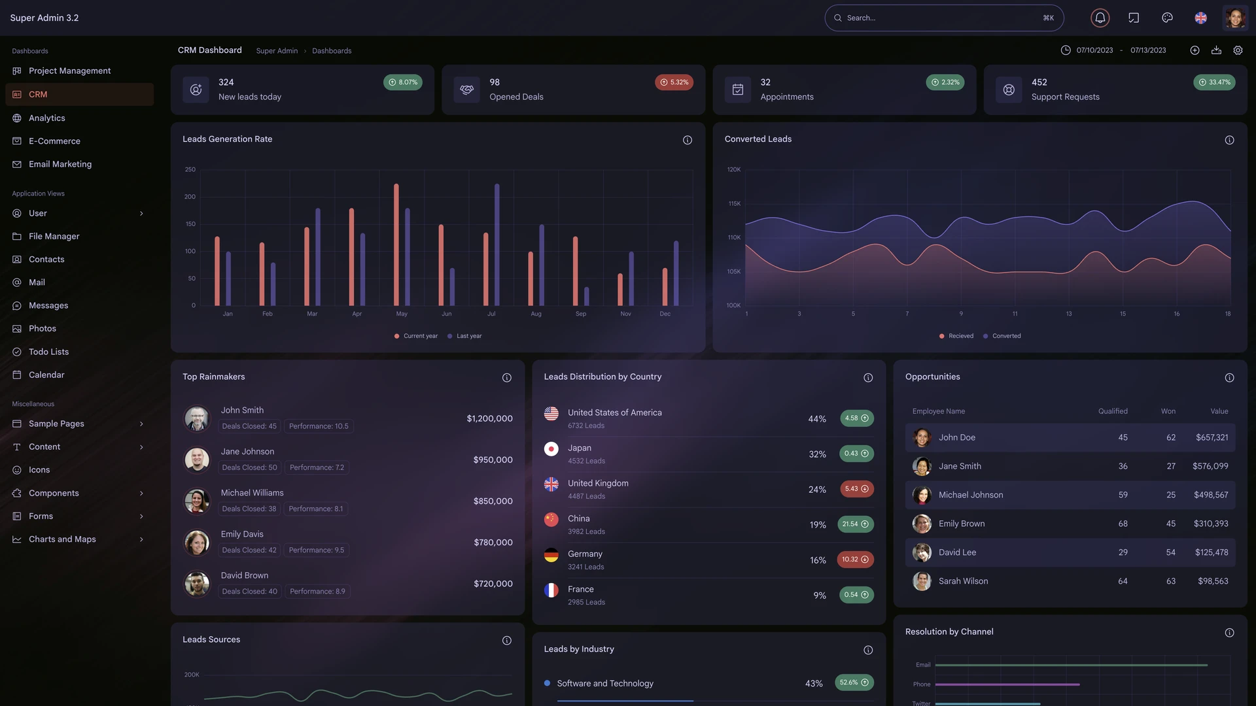This screenshot has height=706, width=1256.
Task: Click the Phone channel bar
Action: 1007,684
